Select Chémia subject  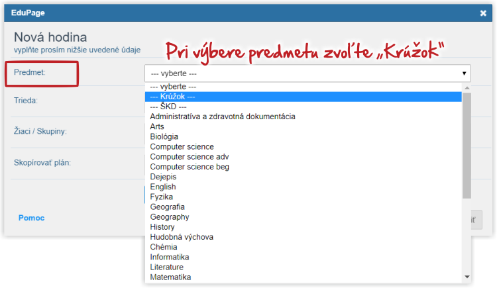tap(304, 247)
